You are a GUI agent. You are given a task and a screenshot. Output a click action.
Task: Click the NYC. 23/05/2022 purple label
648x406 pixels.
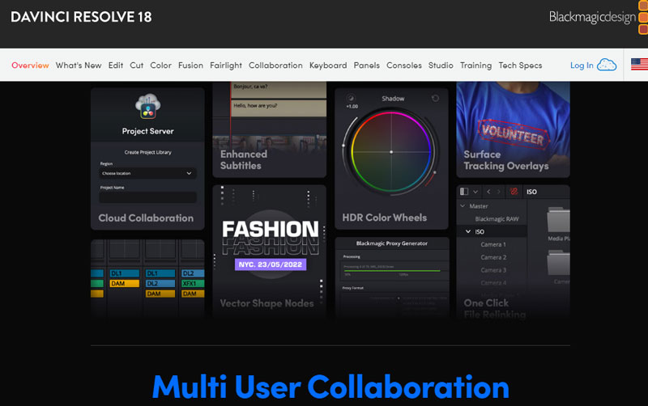coord(271,264)
